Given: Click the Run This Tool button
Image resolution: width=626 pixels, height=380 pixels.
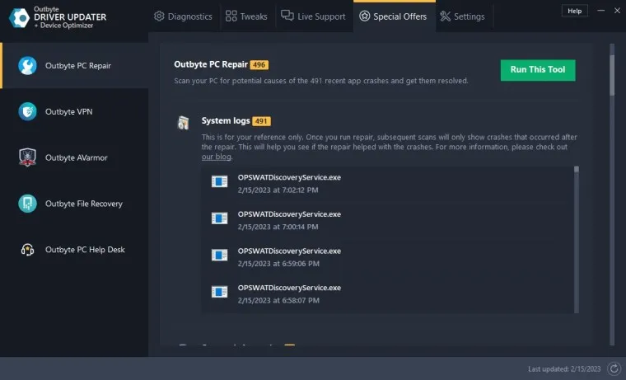Looking at the screenshot, I should [x=538, y=70].
